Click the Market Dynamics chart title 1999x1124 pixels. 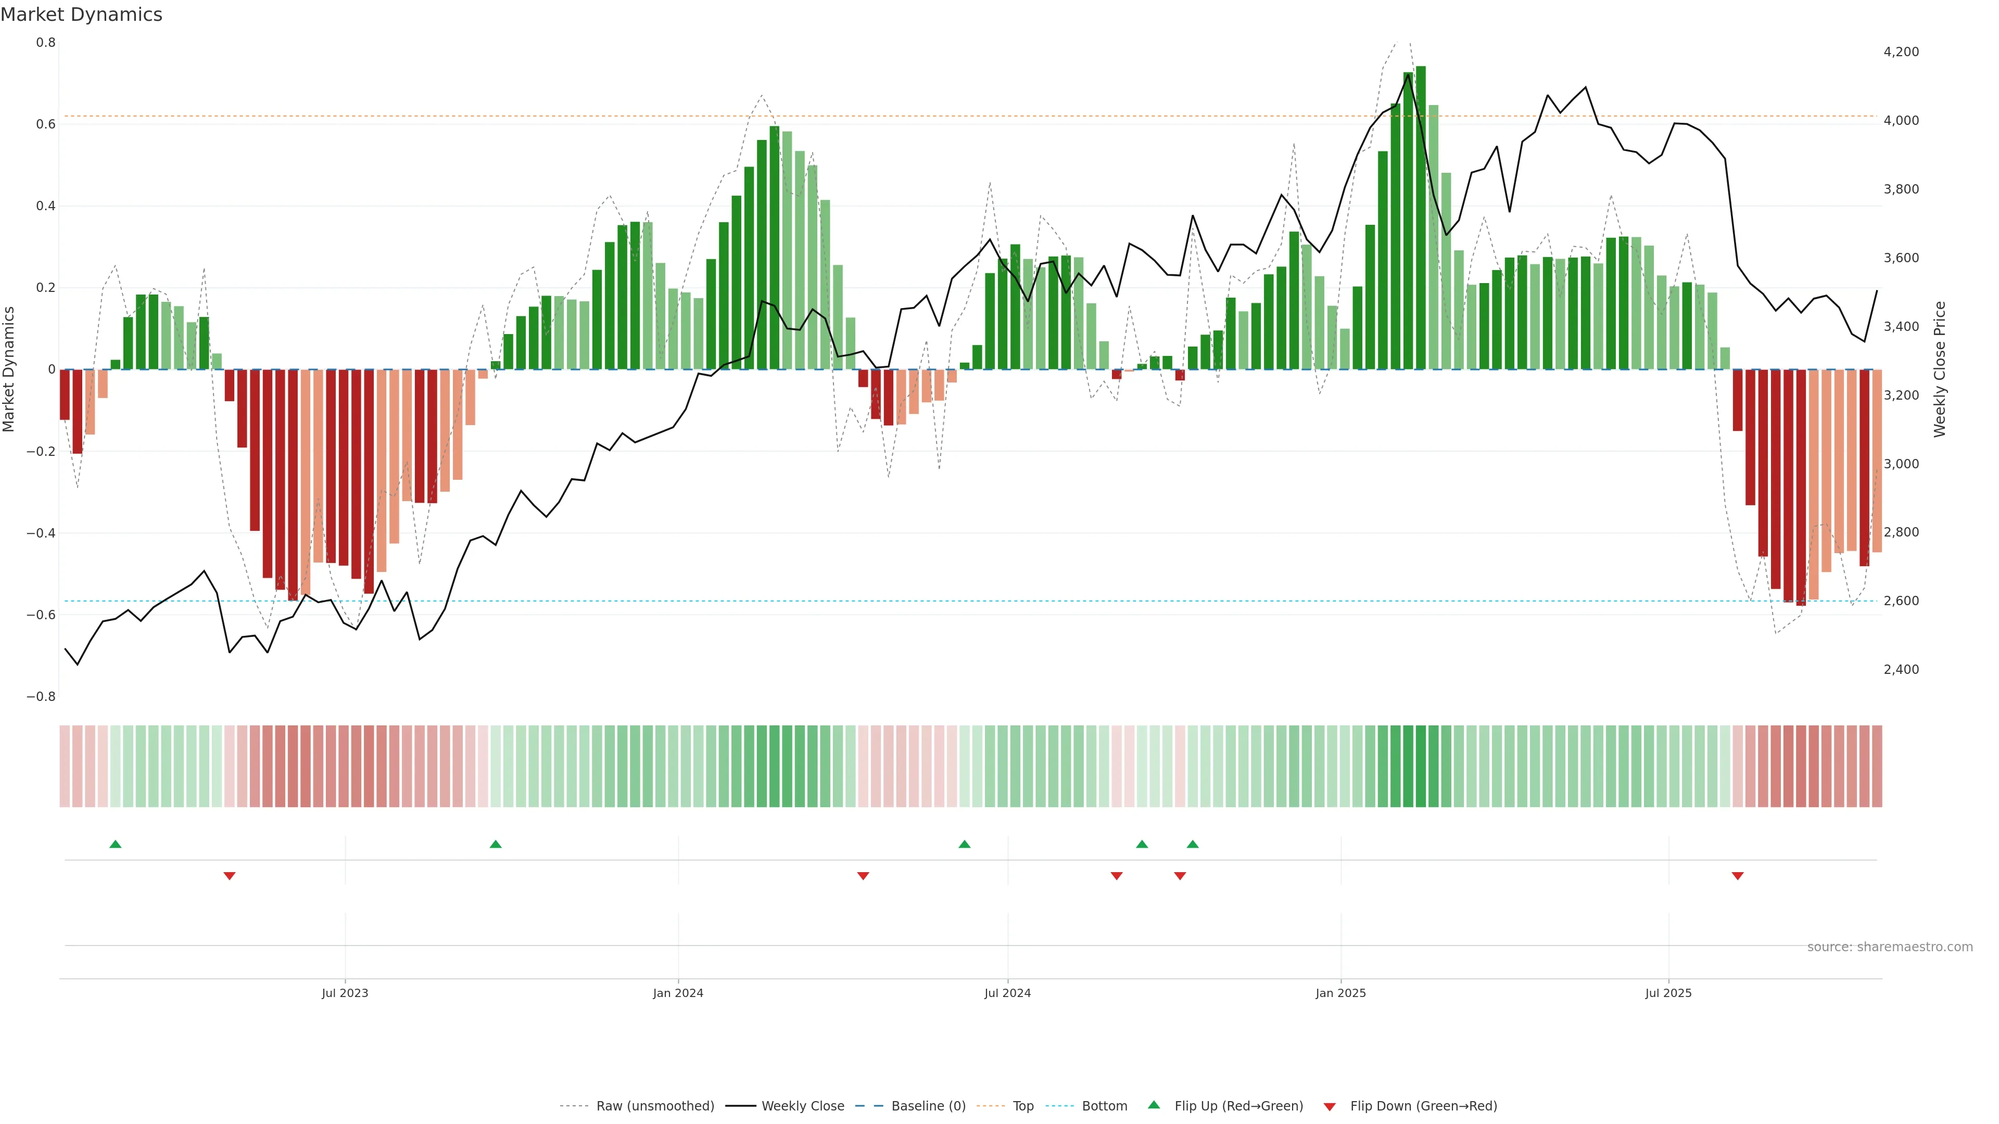pos(82,15)
